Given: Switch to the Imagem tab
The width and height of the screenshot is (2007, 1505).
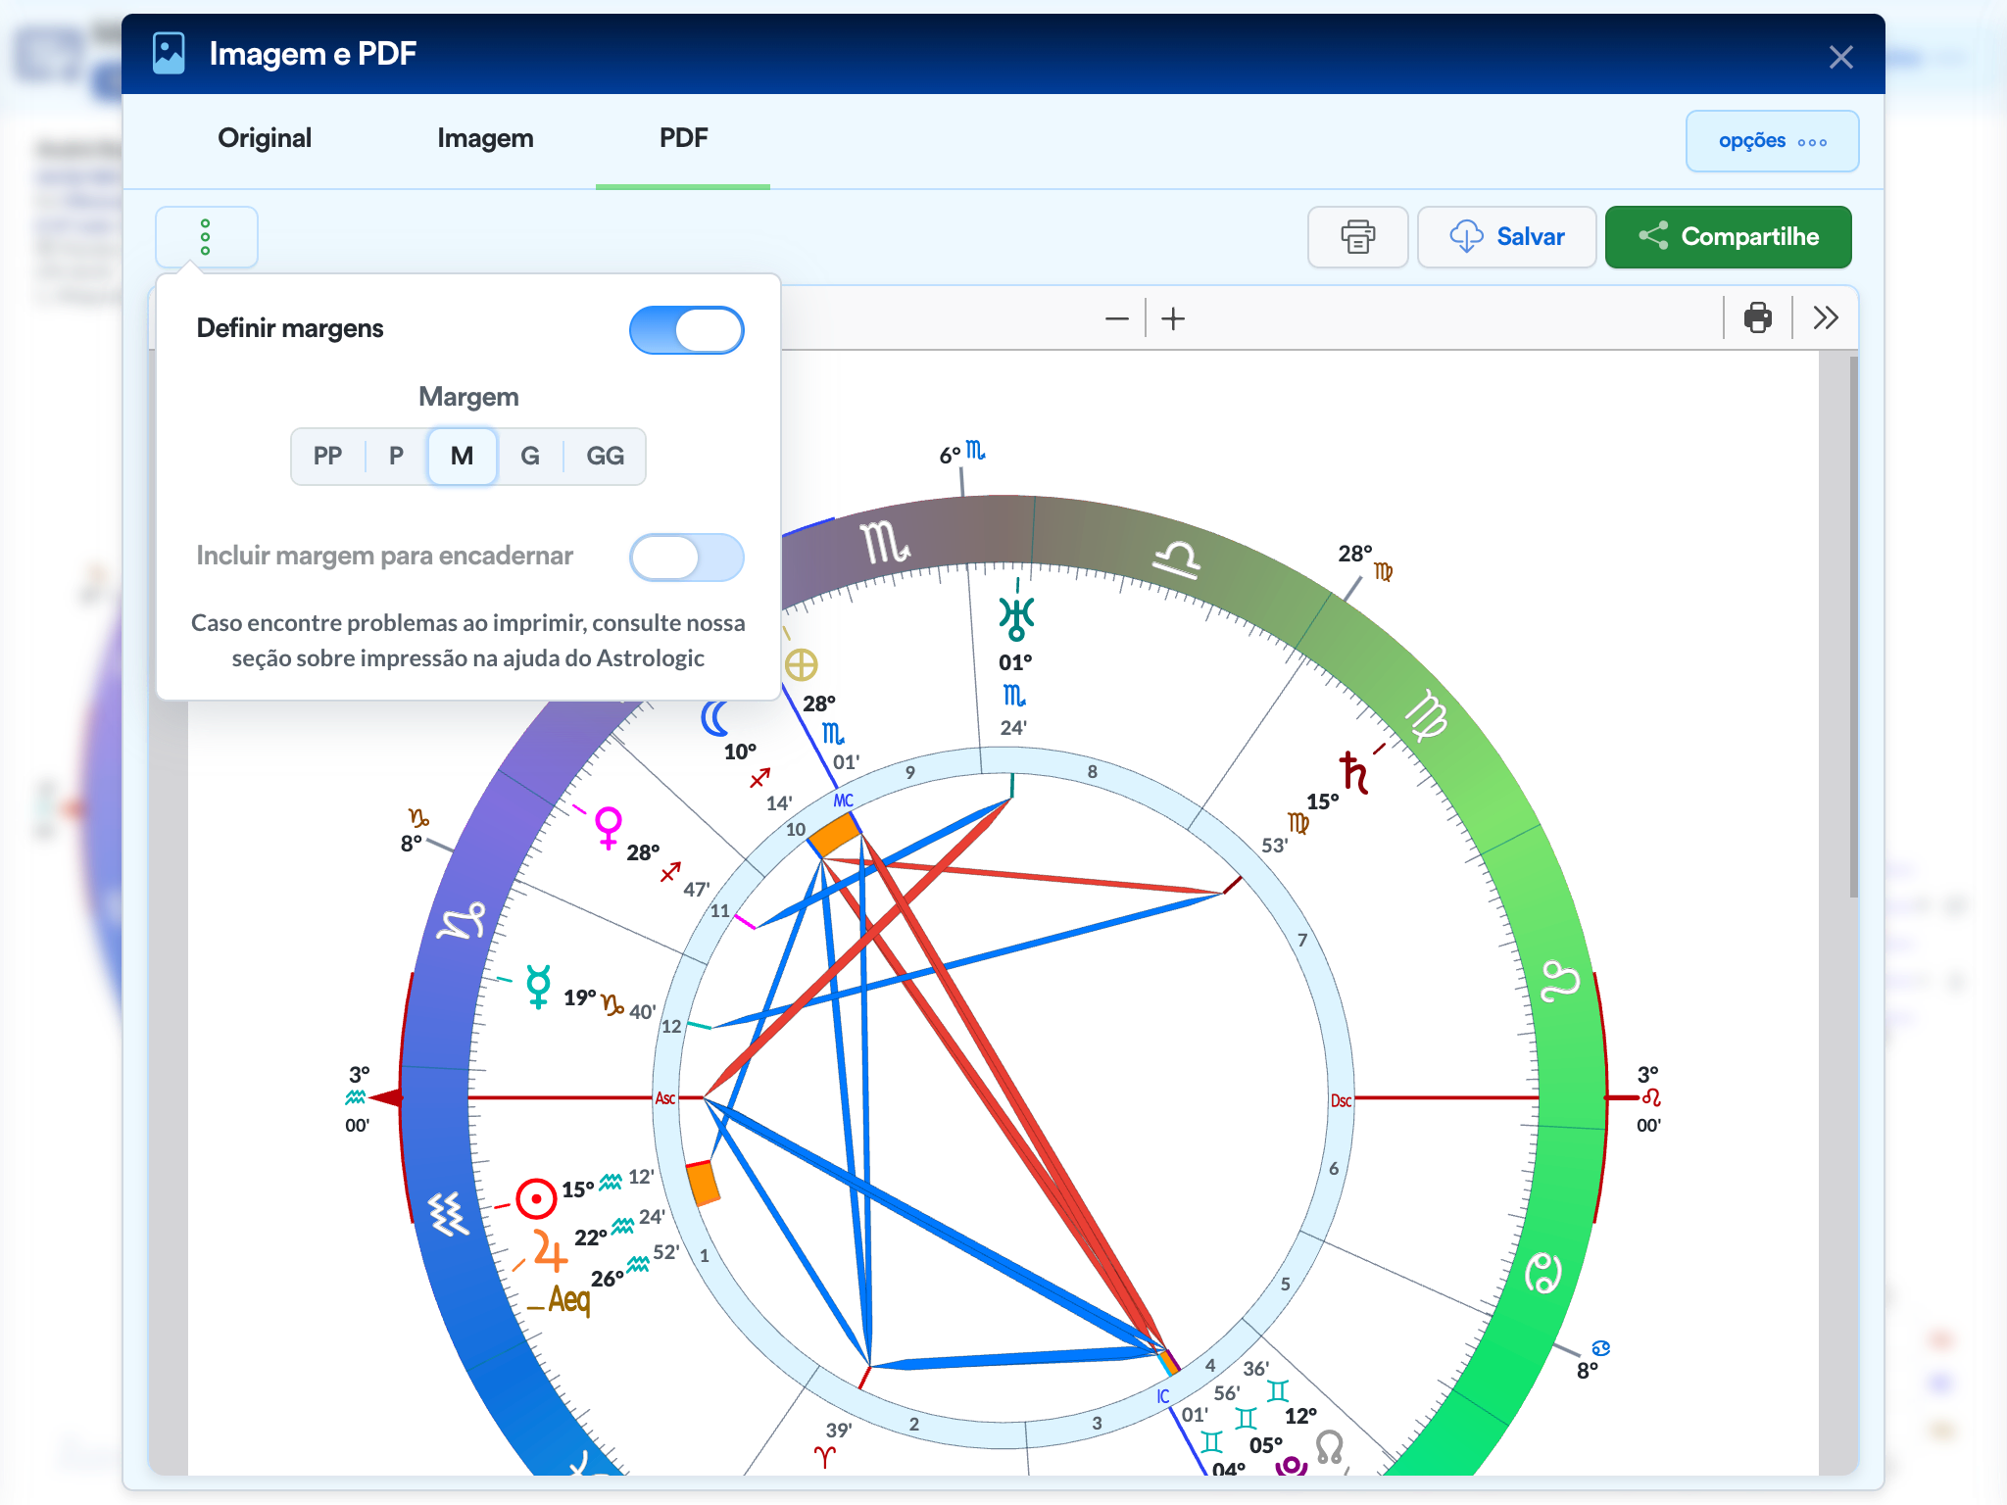Looking at the screenshot, I should coord(485,138).
